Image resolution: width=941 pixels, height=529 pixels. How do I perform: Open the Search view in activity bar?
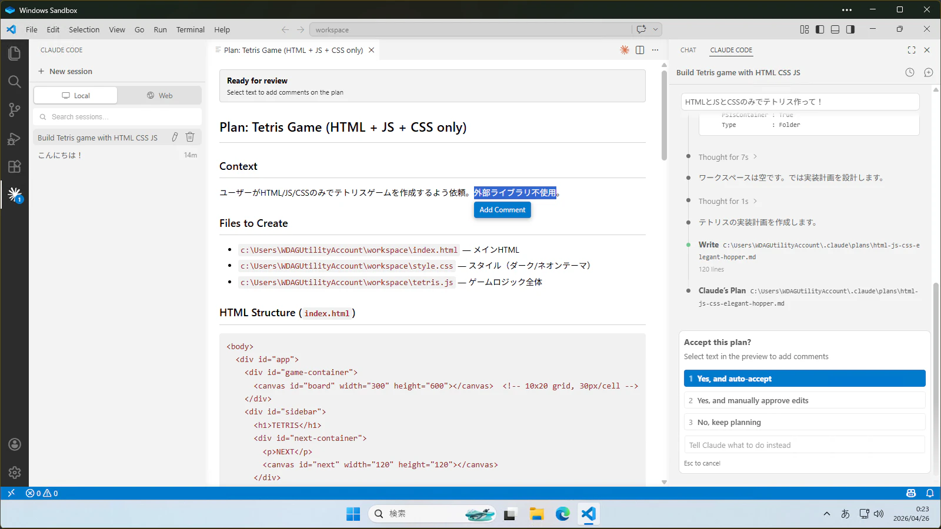click(x=15, y=82)
